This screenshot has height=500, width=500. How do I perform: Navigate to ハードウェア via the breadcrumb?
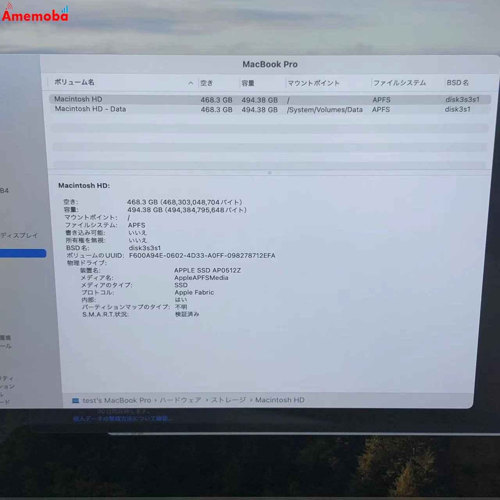click(x=180, y=400)
